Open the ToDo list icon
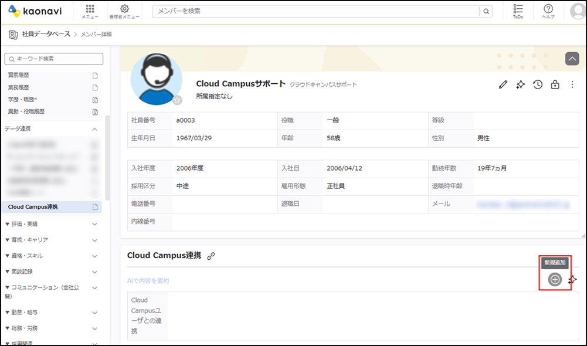The width and height of the screenshot is (587, 346). coord(518,12)
